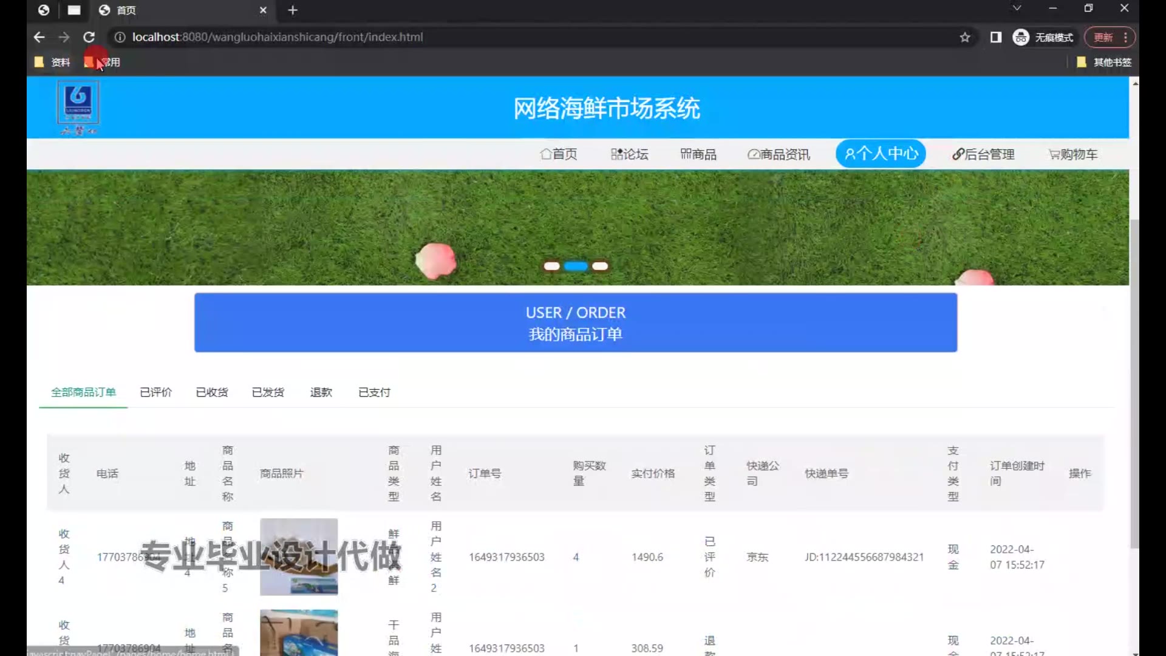Click the 我的商品订单 blue banner
The height and width of the screenshot is (656, 1166).
[576, 323]
